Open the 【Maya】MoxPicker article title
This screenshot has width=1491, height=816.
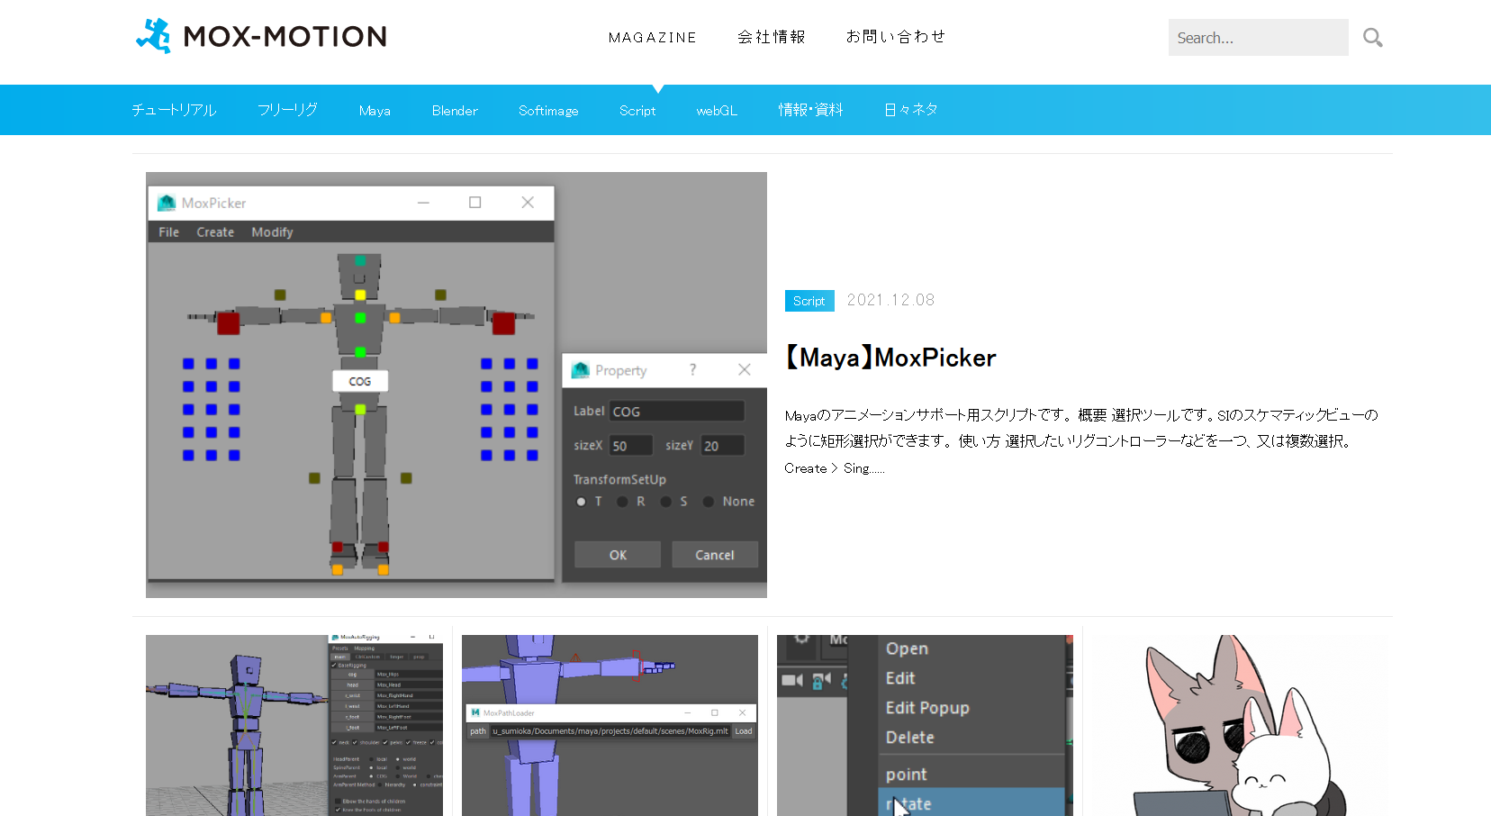(x=889, y=358)
